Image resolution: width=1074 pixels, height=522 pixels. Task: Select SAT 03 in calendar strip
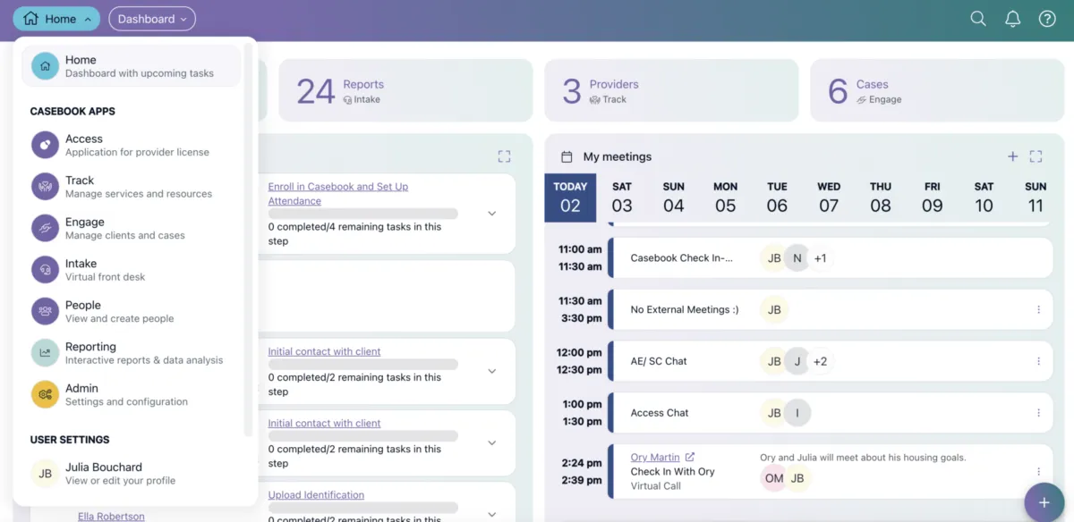[622, 198]
